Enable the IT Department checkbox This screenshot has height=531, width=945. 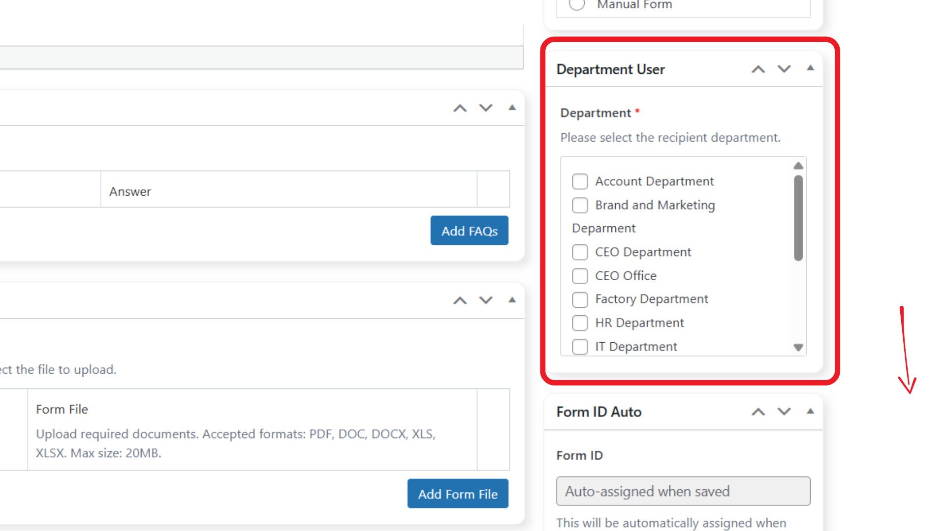click(x=580, y=347)
